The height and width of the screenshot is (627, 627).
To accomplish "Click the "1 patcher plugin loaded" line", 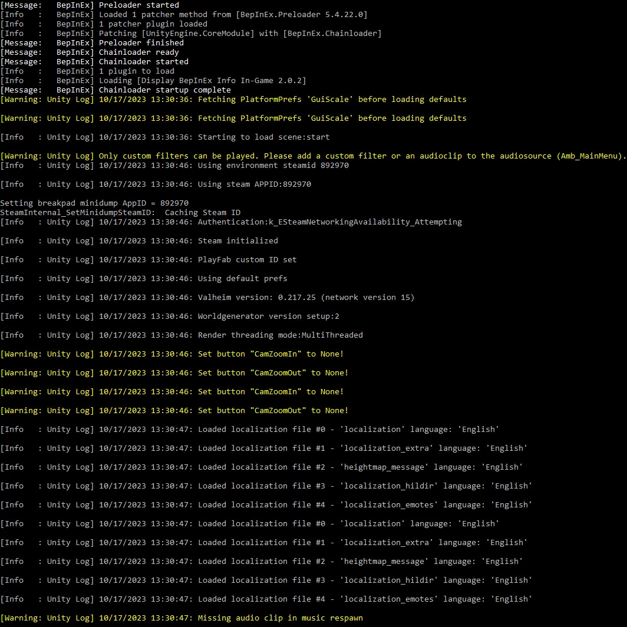I will pyautogui.click(x=104, y=24).
